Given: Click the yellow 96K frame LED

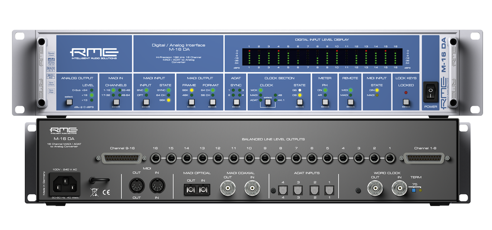Looking at the screenshot, I should [191, 90].
